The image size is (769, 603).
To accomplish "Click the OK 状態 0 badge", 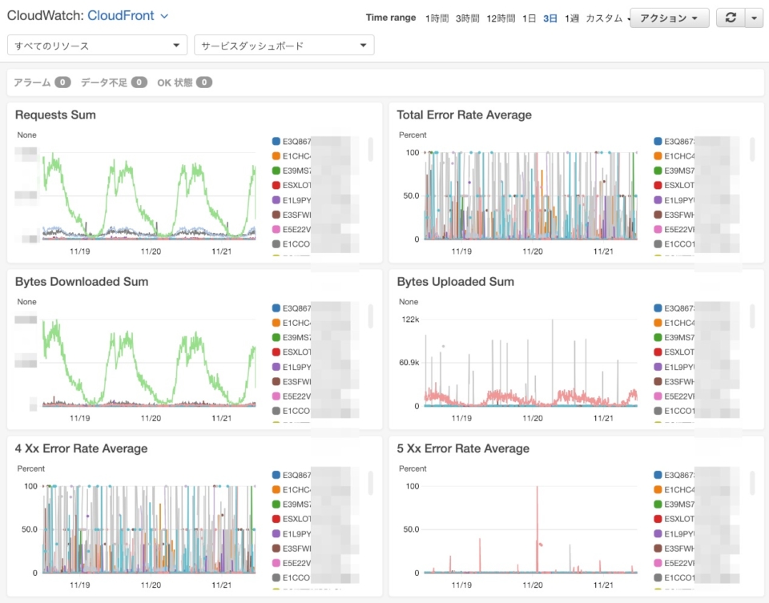I will click(x=183, y=82).
